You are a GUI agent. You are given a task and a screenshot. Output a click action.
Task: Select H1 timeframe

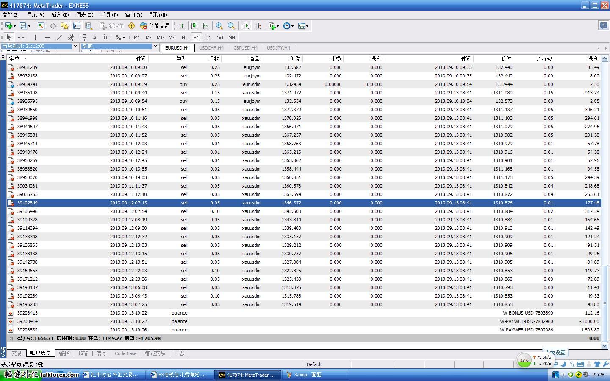[x=184, y=37]
